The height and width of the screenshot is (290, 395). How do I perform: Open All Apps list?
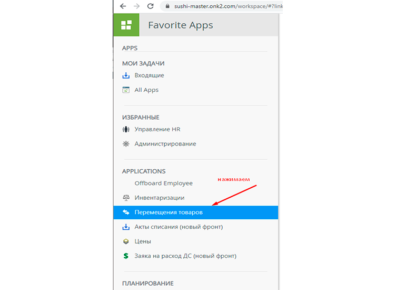pos(146,90)
